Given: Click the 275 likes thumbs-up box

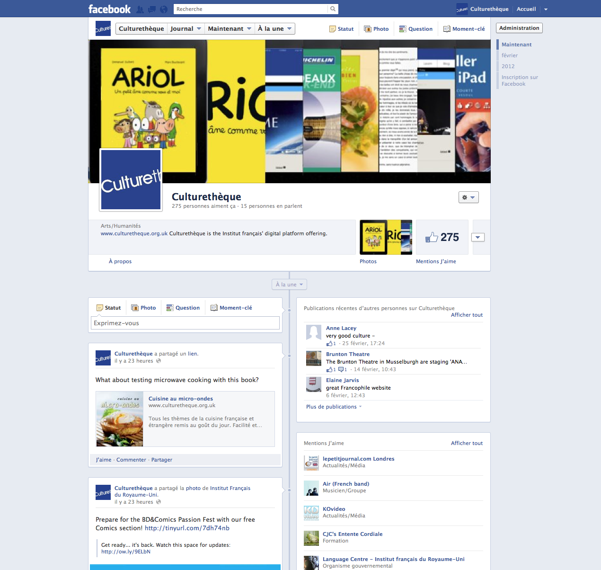Looking at the screenshot, I should click(x=442, y=237).
